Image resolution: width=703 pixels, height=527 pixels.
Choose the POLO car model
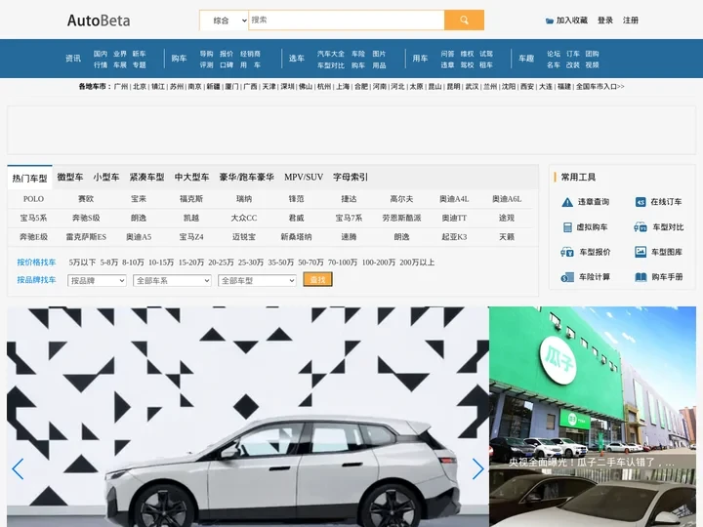(33, 199)
